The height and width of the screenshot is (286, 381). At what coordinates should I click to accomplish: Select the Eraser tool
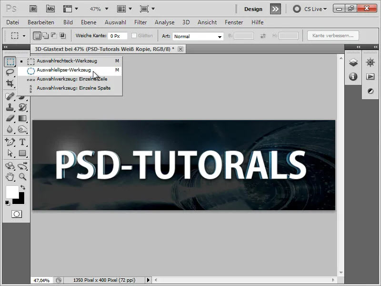pos(10,118)
